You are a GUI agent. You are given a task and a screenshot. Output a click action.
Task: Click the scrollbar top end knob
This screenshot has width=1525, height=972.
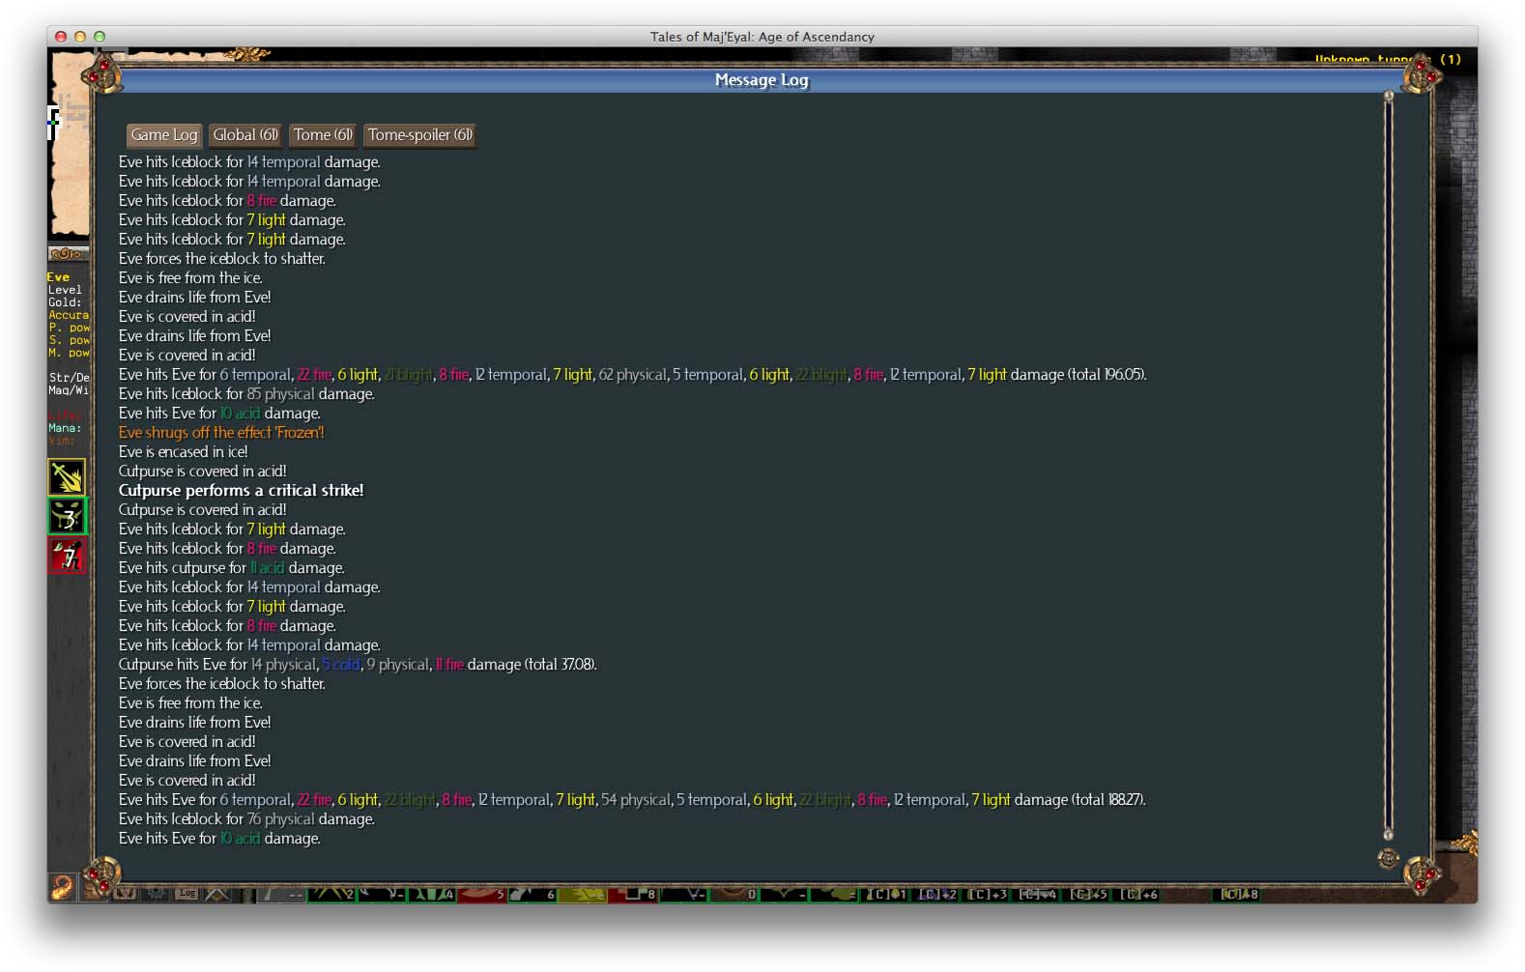(x=1389, y=96)
